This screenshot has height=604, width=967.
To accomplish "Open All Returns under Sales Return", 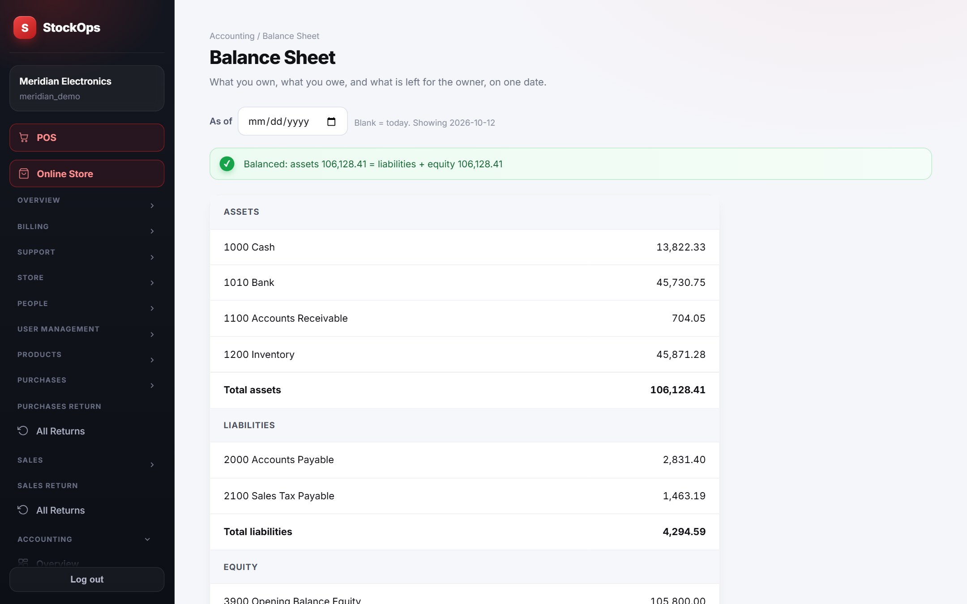I will pos(60,510).
